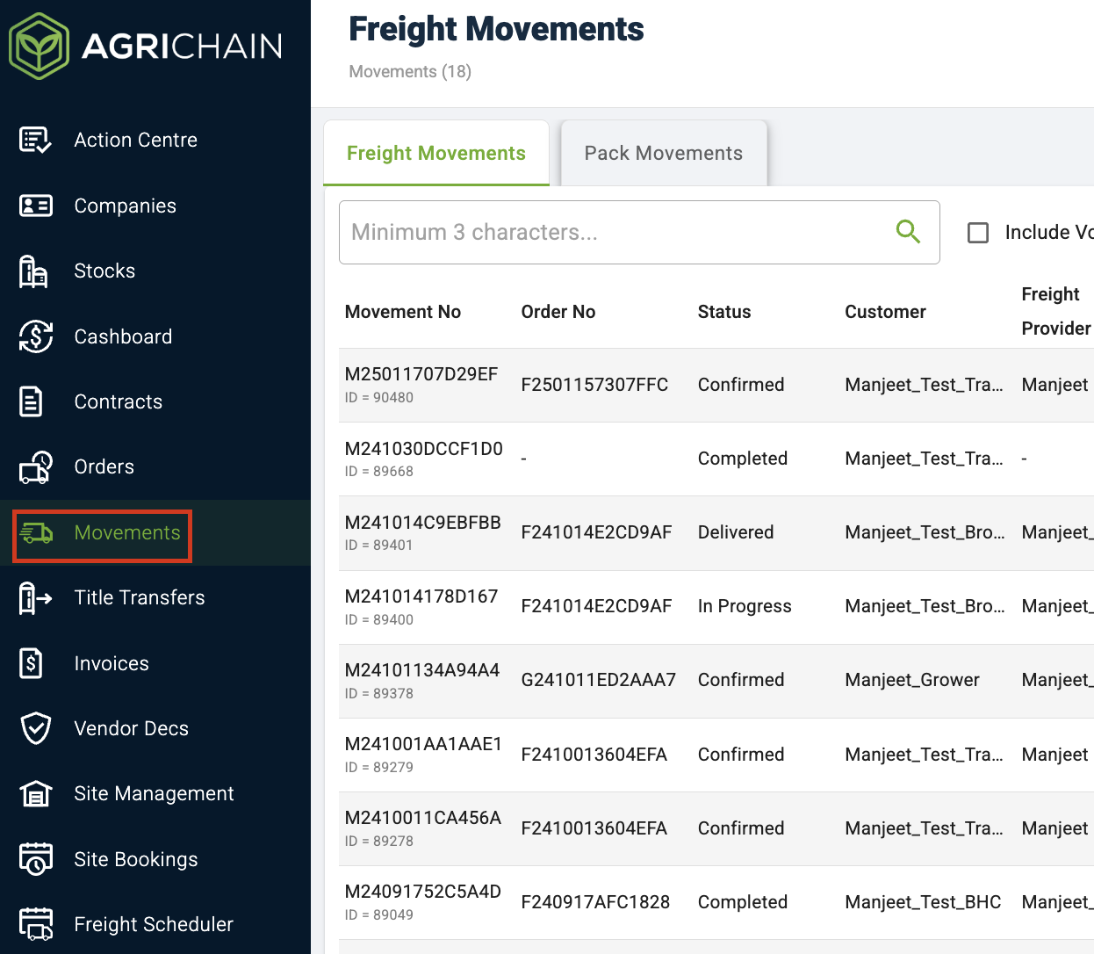
Task: Open movement M25011707D29EF
Action: (421, 375)
